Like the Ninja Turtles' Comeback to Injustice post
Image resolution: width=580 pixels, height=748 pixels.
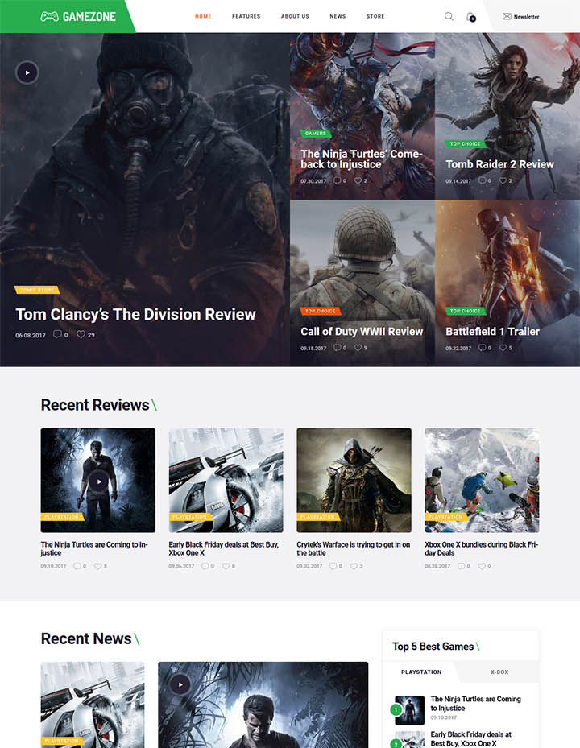tap(358, 181)
